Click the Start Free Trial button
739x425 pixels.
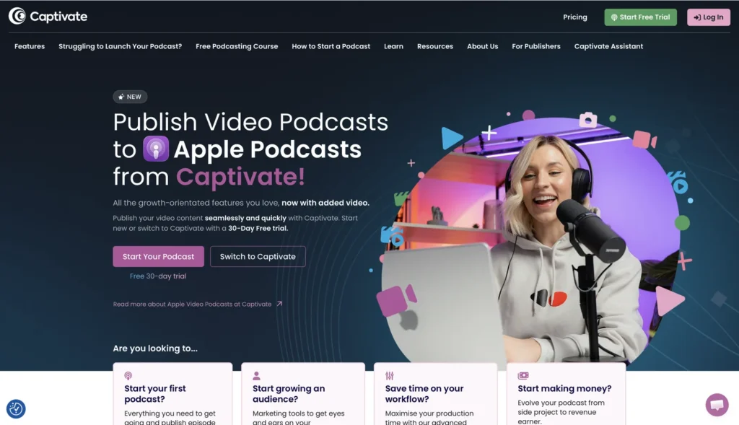click(x=641, y=17)
